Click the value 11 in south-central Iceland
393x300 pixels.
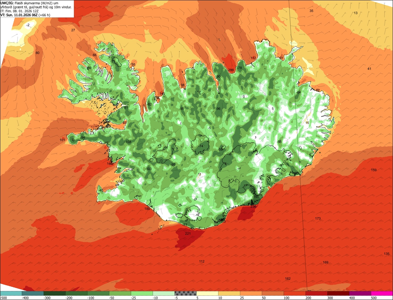(200, 174)
